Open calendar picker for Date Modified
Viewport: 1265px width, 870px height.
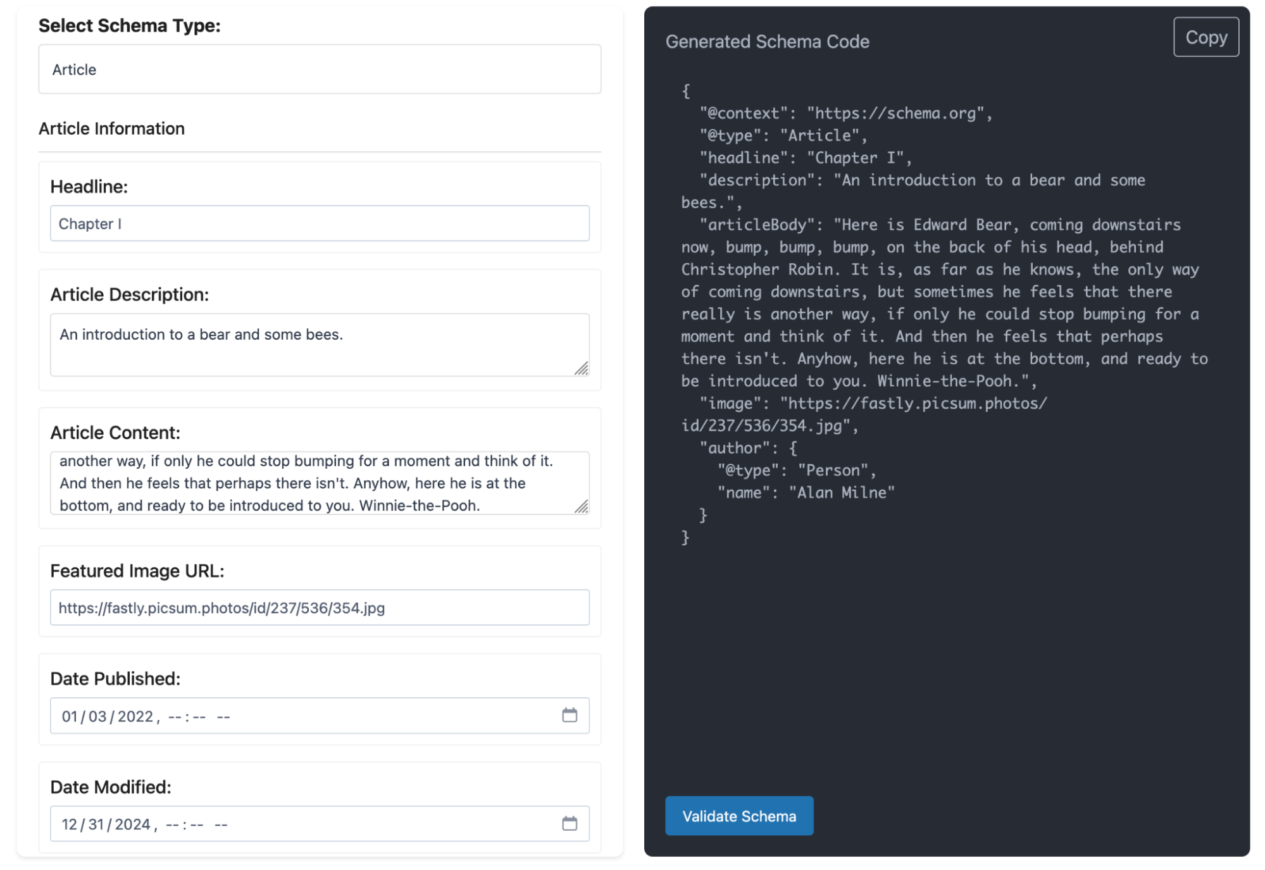click(569, 824)
